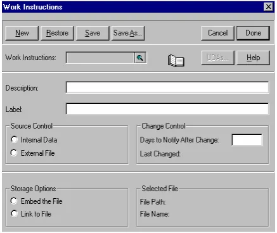Click the Work Instructions search magnifier icon
This screenshot has width=277, height=233.
click(x=140, y=58)
